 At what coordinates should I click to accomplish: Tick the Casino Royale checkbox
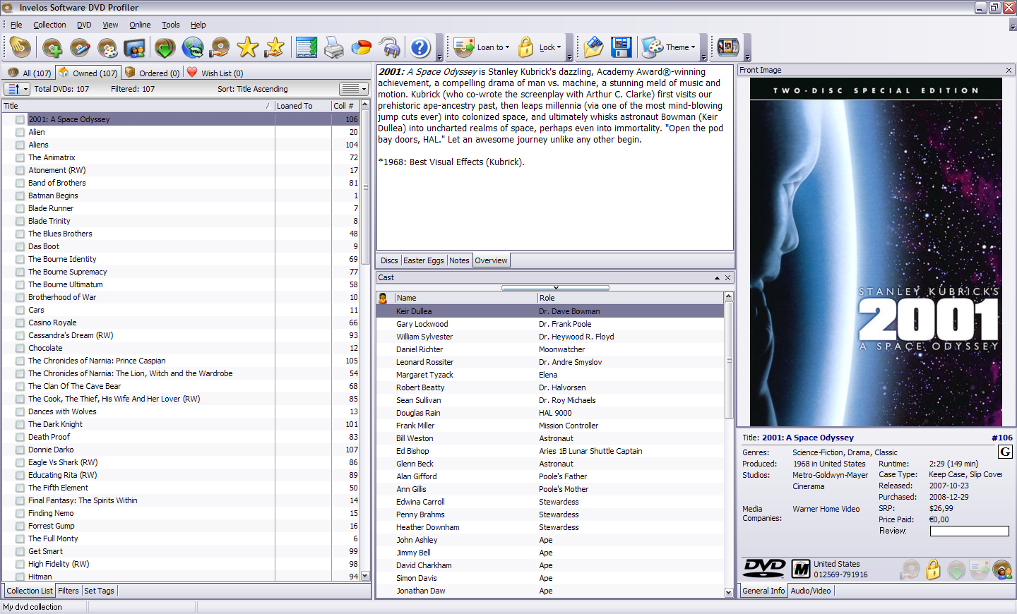(x=20, y=323)
